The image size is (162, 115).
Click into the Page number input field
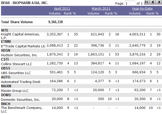[x=130, y=3]
